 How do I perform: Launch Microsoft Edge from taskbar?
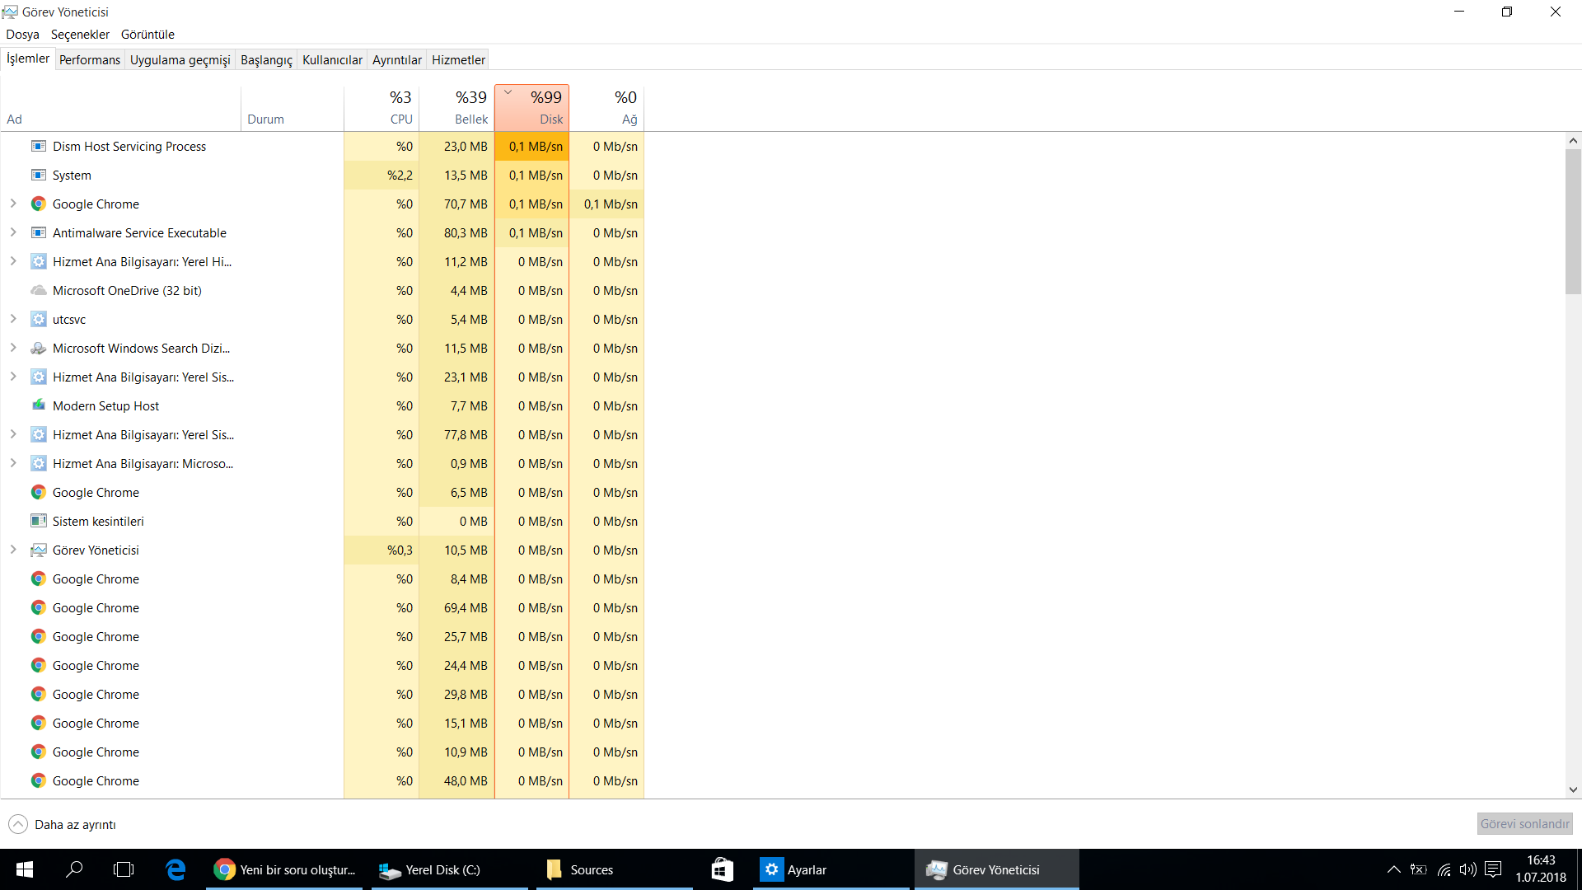point(176,869)
